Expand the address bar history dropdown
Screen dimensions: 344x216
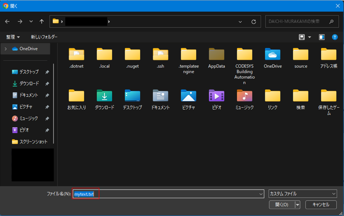tap(240, 22)
